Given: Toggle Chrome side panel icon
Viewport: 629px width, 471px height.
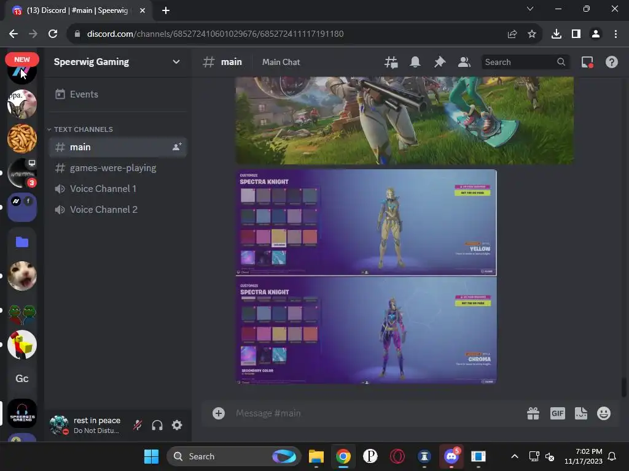Looking at the screenshot, I should [x=576, y=34].
